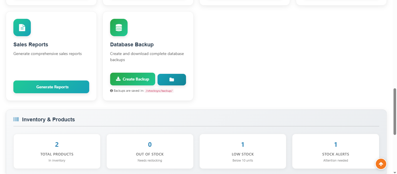Image resolution: width=397 pixels, height=174 pixels.
Task: Click the Out of Stock counter card
Action: [150, 151]
